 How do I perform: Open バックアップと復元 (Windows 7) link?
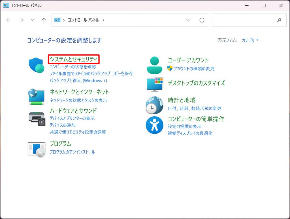click(78, 80)
